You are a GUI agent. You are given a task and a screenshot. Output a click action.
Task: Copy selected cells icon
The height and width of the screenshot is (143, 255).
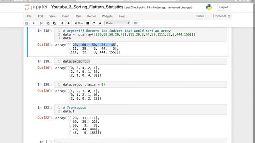(48, 23)
